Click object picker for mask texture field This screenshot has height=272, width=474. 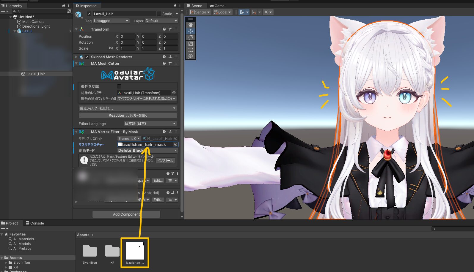click(x=176, y=144)
